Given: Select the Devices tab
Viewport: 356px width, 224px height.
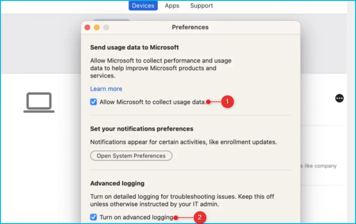Looking at the screenshot, I should [x=143, y=6].
